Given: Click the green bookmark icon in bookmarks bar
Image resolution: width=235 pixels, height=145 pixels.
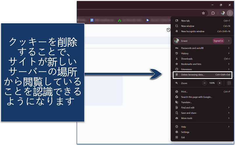Looking at the screenshot, I should pyautogui.click(x=120, y=20).
